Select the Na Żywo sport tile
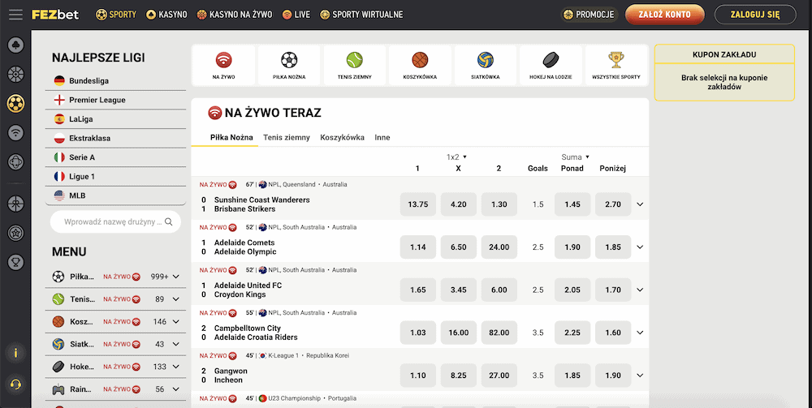This screenshot has width=812, height=408. (223, 66)
